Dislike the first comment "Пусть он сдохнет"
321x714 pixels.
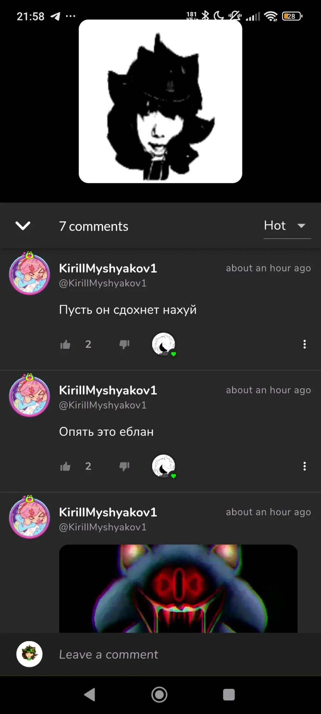124,344
